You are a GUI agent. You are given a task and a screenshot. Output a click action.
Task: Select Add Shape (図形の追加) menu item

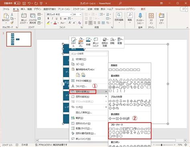pyautogui.click(x=89, y=97)
